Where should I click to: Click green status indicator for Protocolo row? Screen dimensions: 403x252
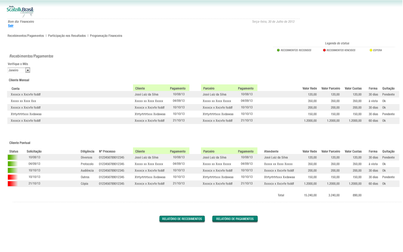point(12,164)
